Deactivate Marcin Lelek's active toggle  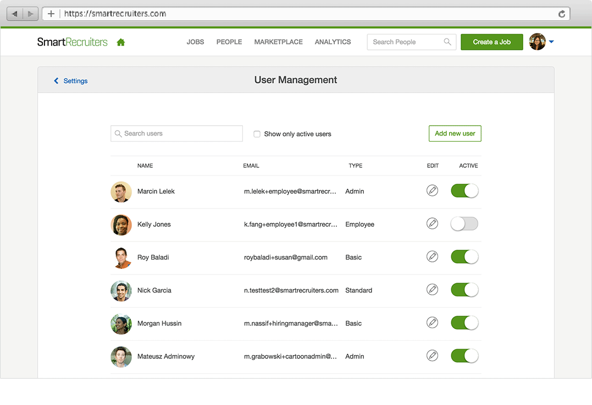(x=464, y=191)
